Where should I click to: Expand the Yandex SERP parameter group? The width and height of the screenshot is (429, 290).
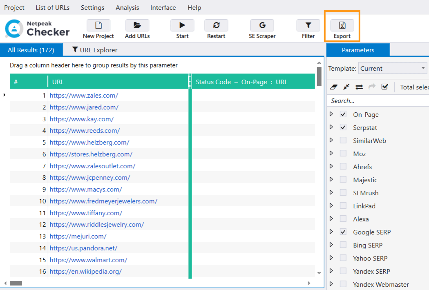(x=331, y=271)
